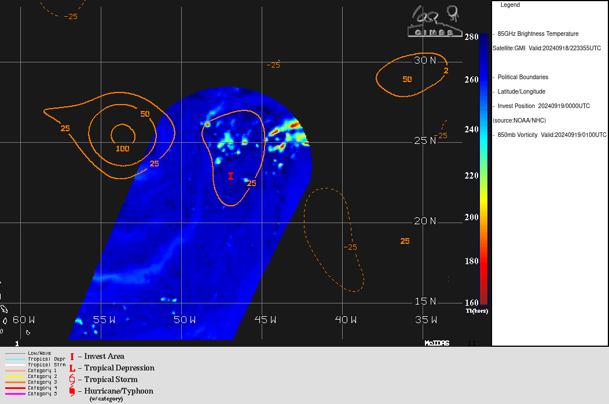Click "Political Boundaries" legend entry
Screen dimensions: 609x404
(x=523, y=77)
